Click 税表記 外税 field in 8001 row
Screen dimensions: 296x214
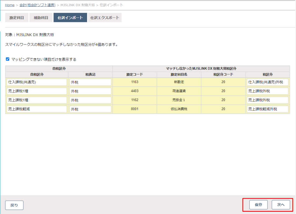pos(90,109)
